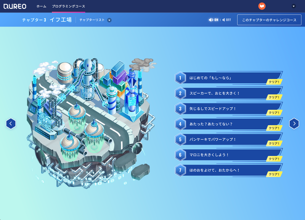Switch to the ホーム tab
This screenshot has height=220, width=305.
(40, 6)
